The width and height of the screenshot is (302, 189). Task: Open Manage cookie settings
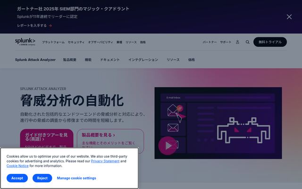coord(76,178)
